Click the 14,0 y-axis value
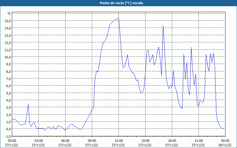 (8, 28)
